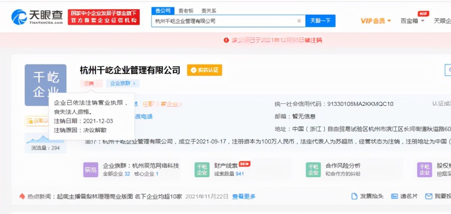
Task: Open the 合作风险分析 card title
Action: 343,165
